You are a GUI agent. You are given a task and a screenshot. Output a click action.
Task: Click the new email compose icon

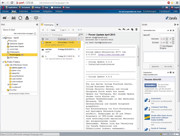(5, 18)
